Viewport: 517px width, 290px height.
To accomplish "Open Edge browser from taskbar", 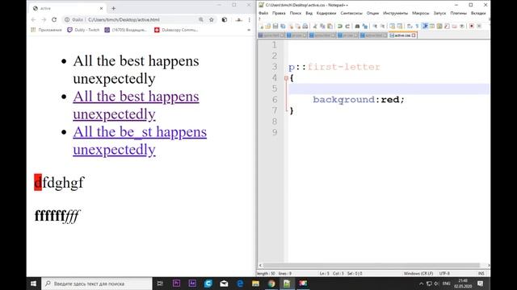I will pos(240,284).
